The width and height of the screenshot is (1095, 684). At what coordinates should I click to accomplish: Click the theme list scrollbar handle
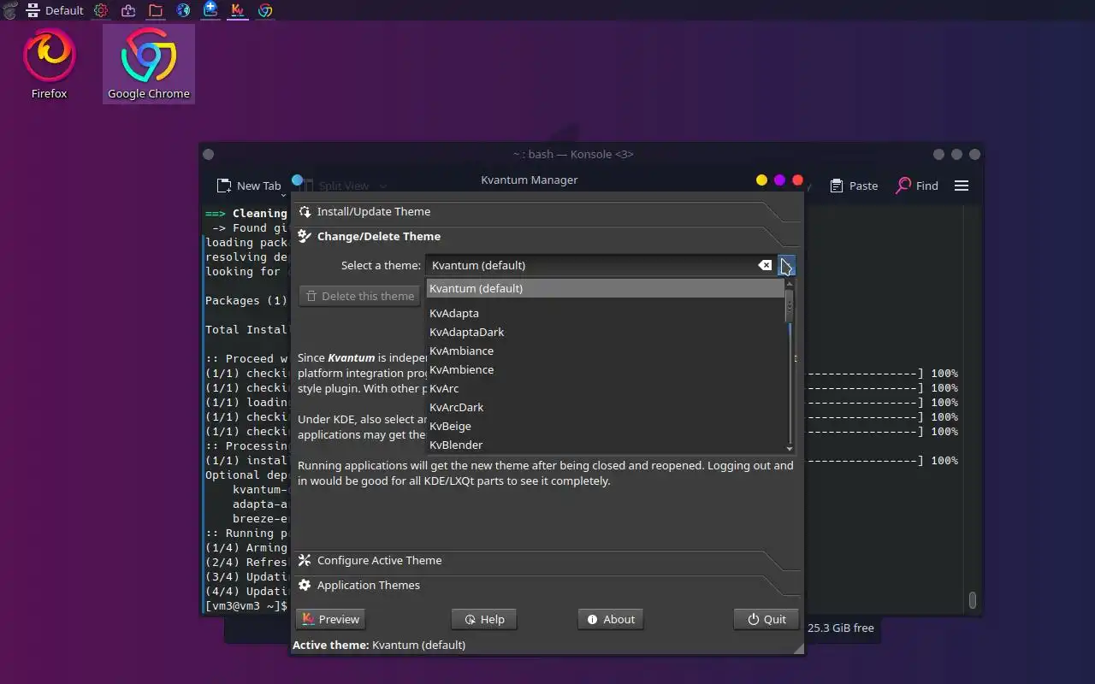tap(790, 305)
